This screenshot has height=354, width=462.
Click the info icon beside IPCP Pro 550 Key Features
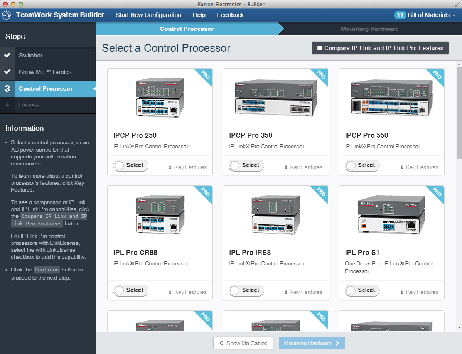click(x=401, y=167)
